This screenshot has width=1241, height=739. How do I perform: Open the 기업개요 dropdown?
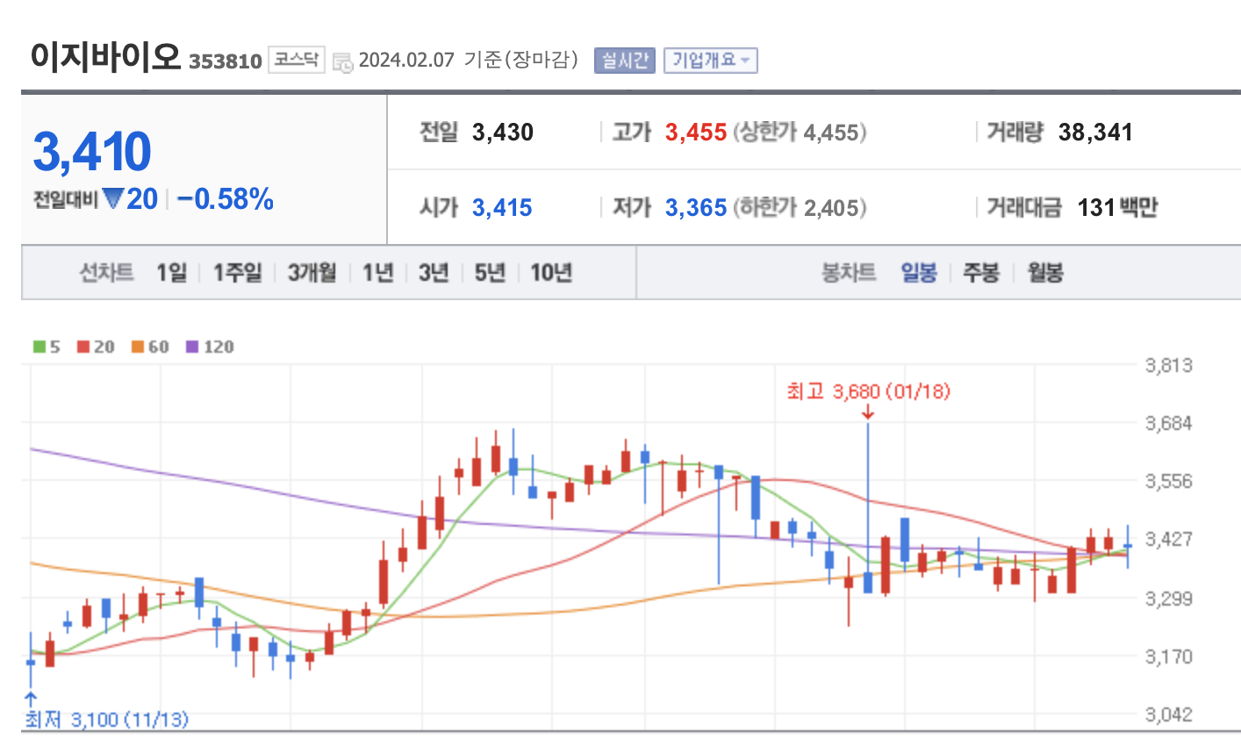click(710, 61)
